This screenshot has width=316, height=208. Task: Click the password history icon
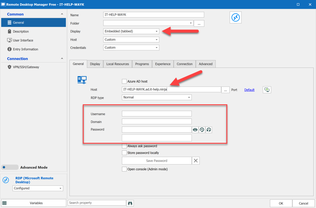(x=209, y=130)
